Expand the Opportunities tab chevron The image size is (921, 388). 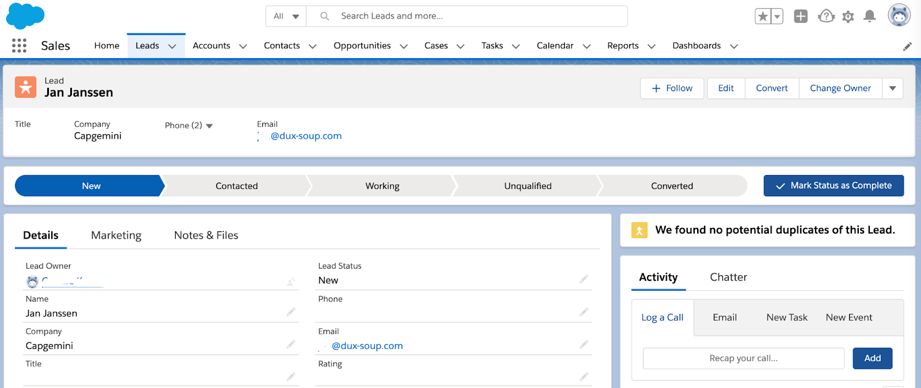pyautogui.click(x=404, y=46)
